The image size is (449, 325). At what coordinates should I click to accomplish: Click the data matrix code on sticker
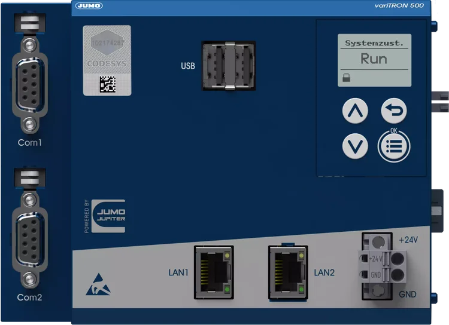[108, 84]
